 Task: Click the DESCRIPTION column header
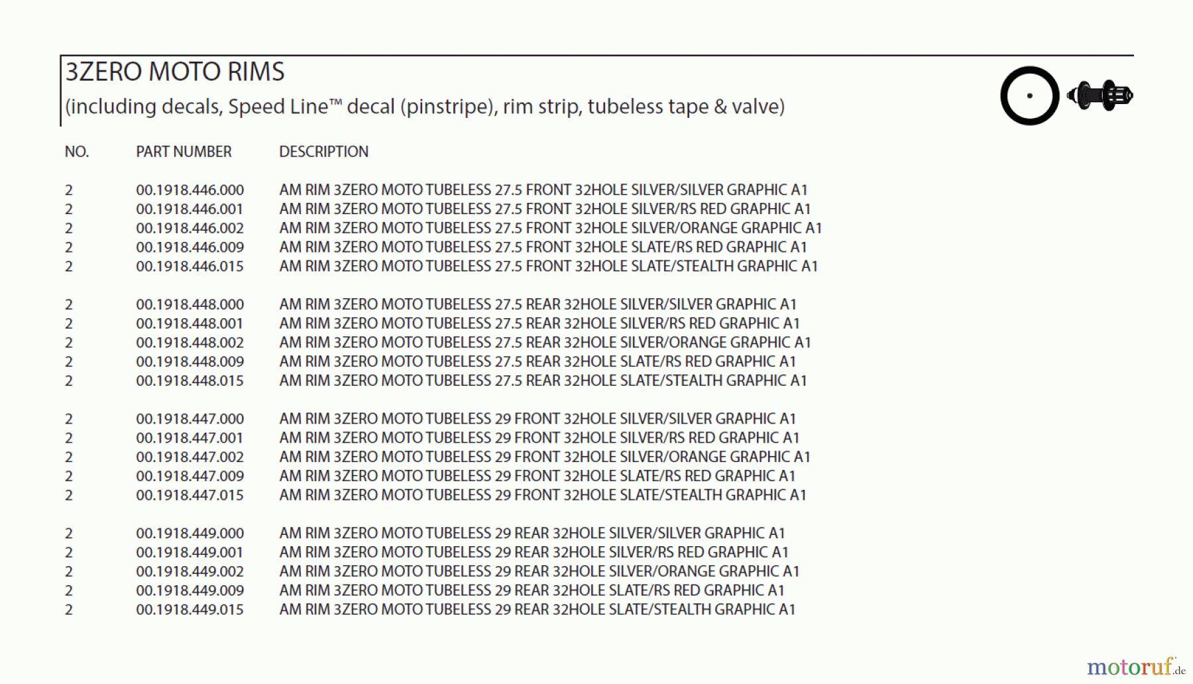click(323, 152)
